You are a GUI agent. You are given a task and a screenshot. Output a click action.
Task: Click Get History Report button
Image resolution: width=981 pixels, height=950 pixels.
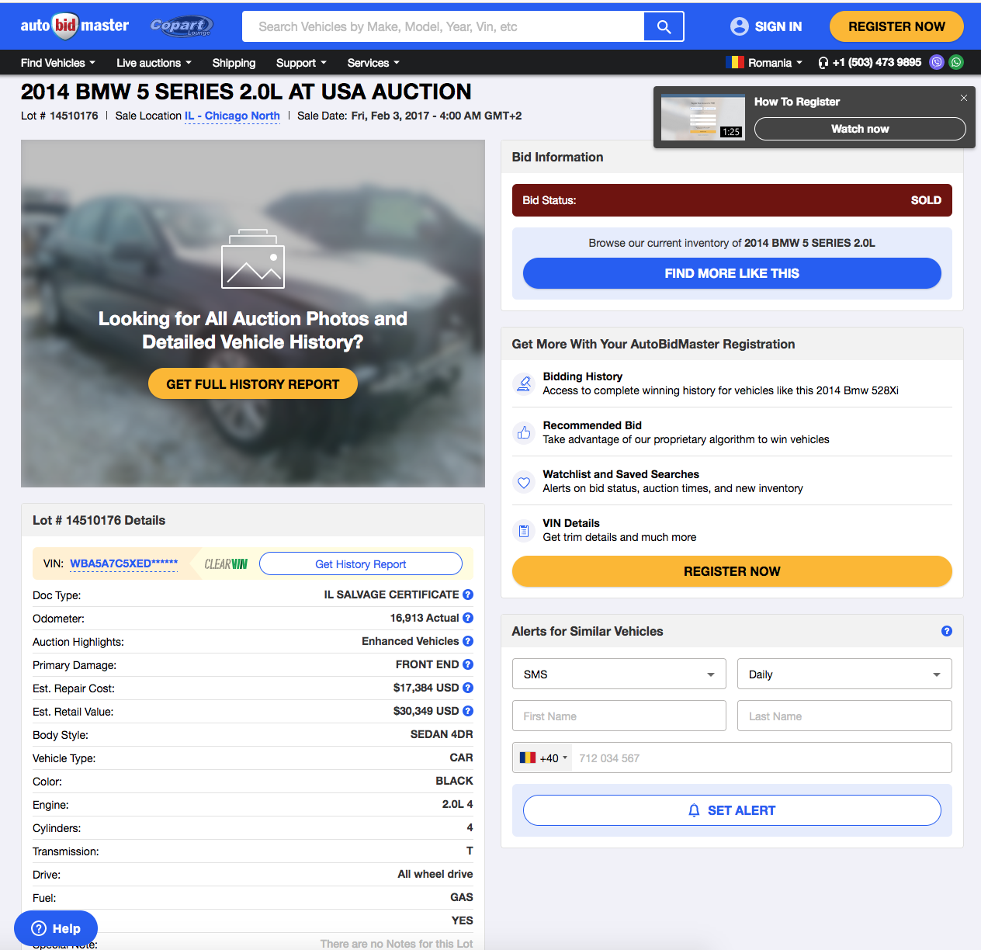tap(361, 563)
